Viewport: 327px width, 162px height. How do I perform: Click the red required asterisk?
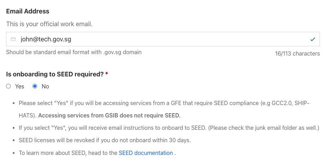(x=107, y=74)
